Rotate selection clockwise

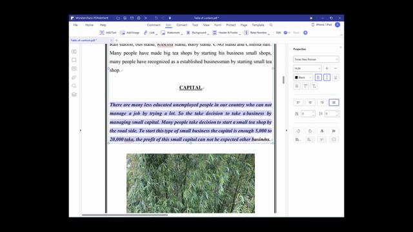pyautogui.click(x=310, y=131)
